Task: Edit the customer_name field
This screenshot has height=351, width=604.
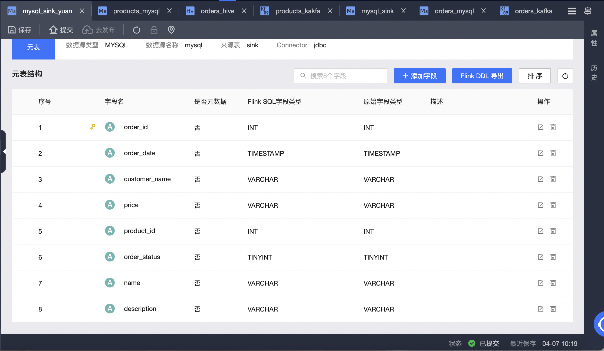Action: coord(540,179)
